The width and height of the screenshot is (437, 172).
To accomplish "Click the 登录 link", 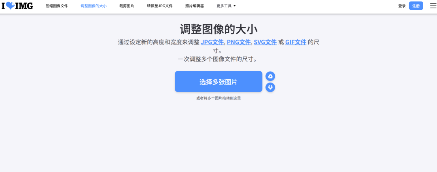I will click(402, 6).
